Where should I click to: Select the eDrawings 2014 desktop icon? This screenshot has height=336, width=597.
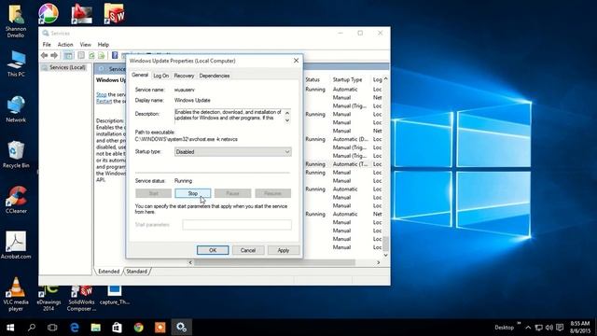pyautogui.click(x=49, y=298)
